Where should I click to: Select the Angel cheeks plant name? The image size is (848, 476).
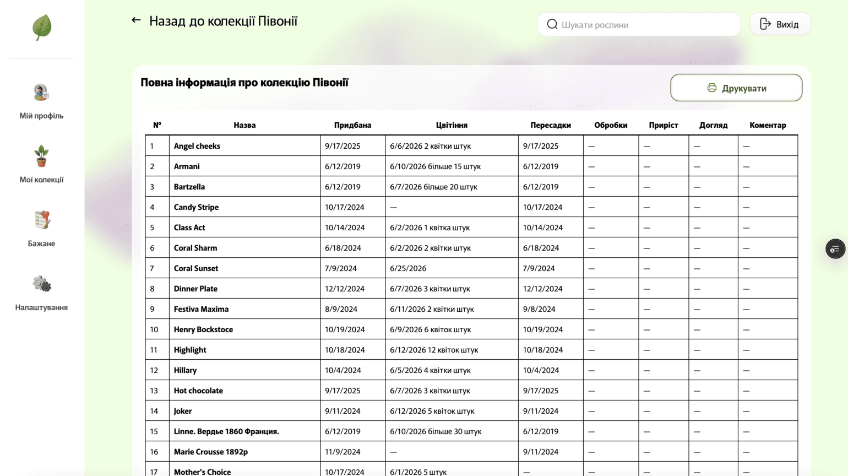(197, 146)
